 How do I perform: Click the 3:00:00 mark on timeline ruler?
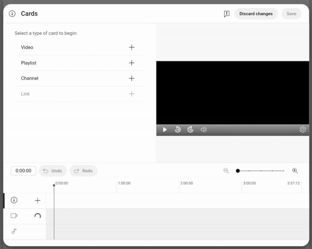(249, 183)
